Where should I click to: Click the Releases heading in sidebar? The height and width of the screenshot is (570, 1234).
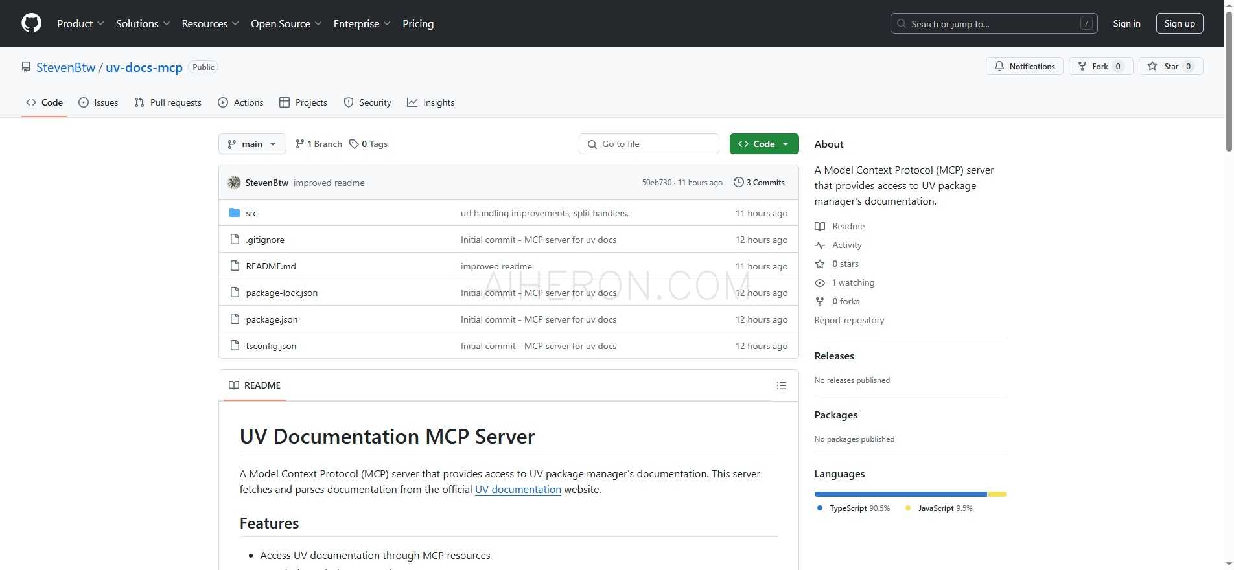click(834, 356)
